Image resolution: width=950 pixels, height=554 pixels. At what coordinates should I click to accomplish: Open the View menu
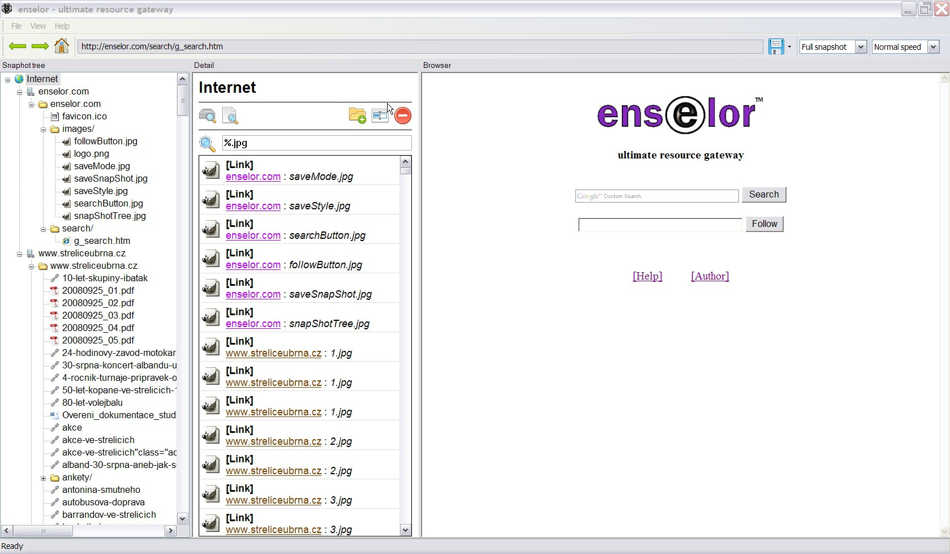38,26
